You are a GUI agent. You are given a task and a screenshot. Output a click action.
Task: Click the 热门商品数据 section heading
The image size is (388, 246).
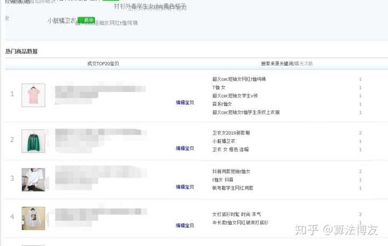pyautogui.click(x=22, y=52)
